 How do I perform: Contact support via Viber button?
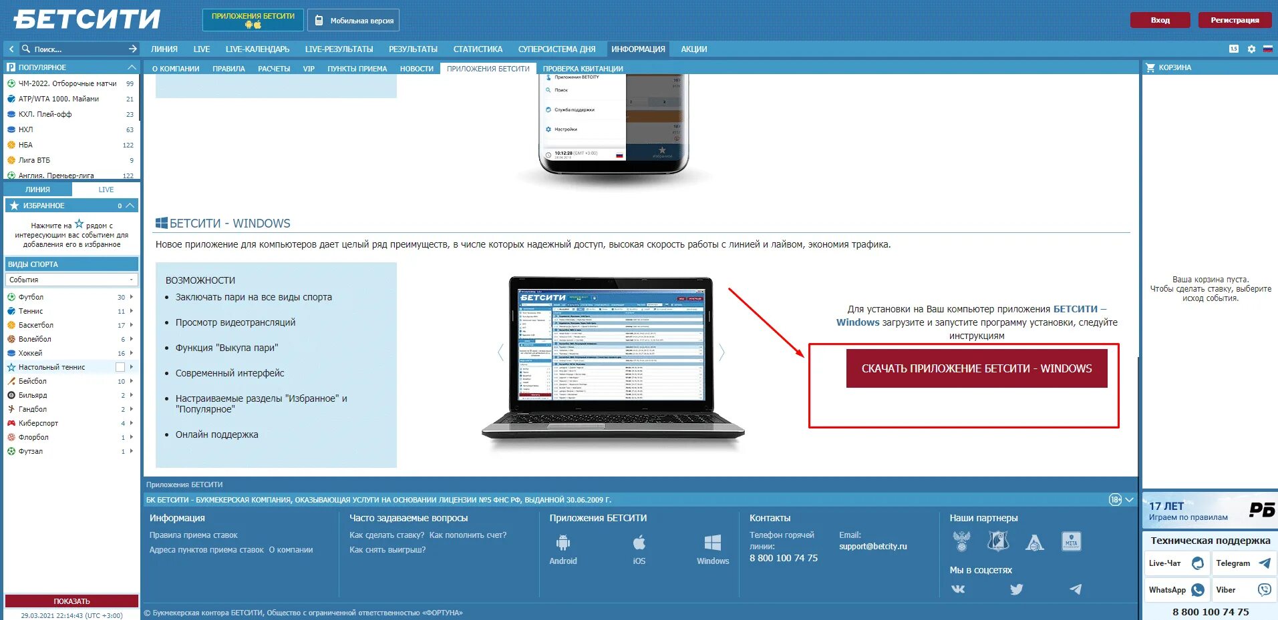point(1244,590)
